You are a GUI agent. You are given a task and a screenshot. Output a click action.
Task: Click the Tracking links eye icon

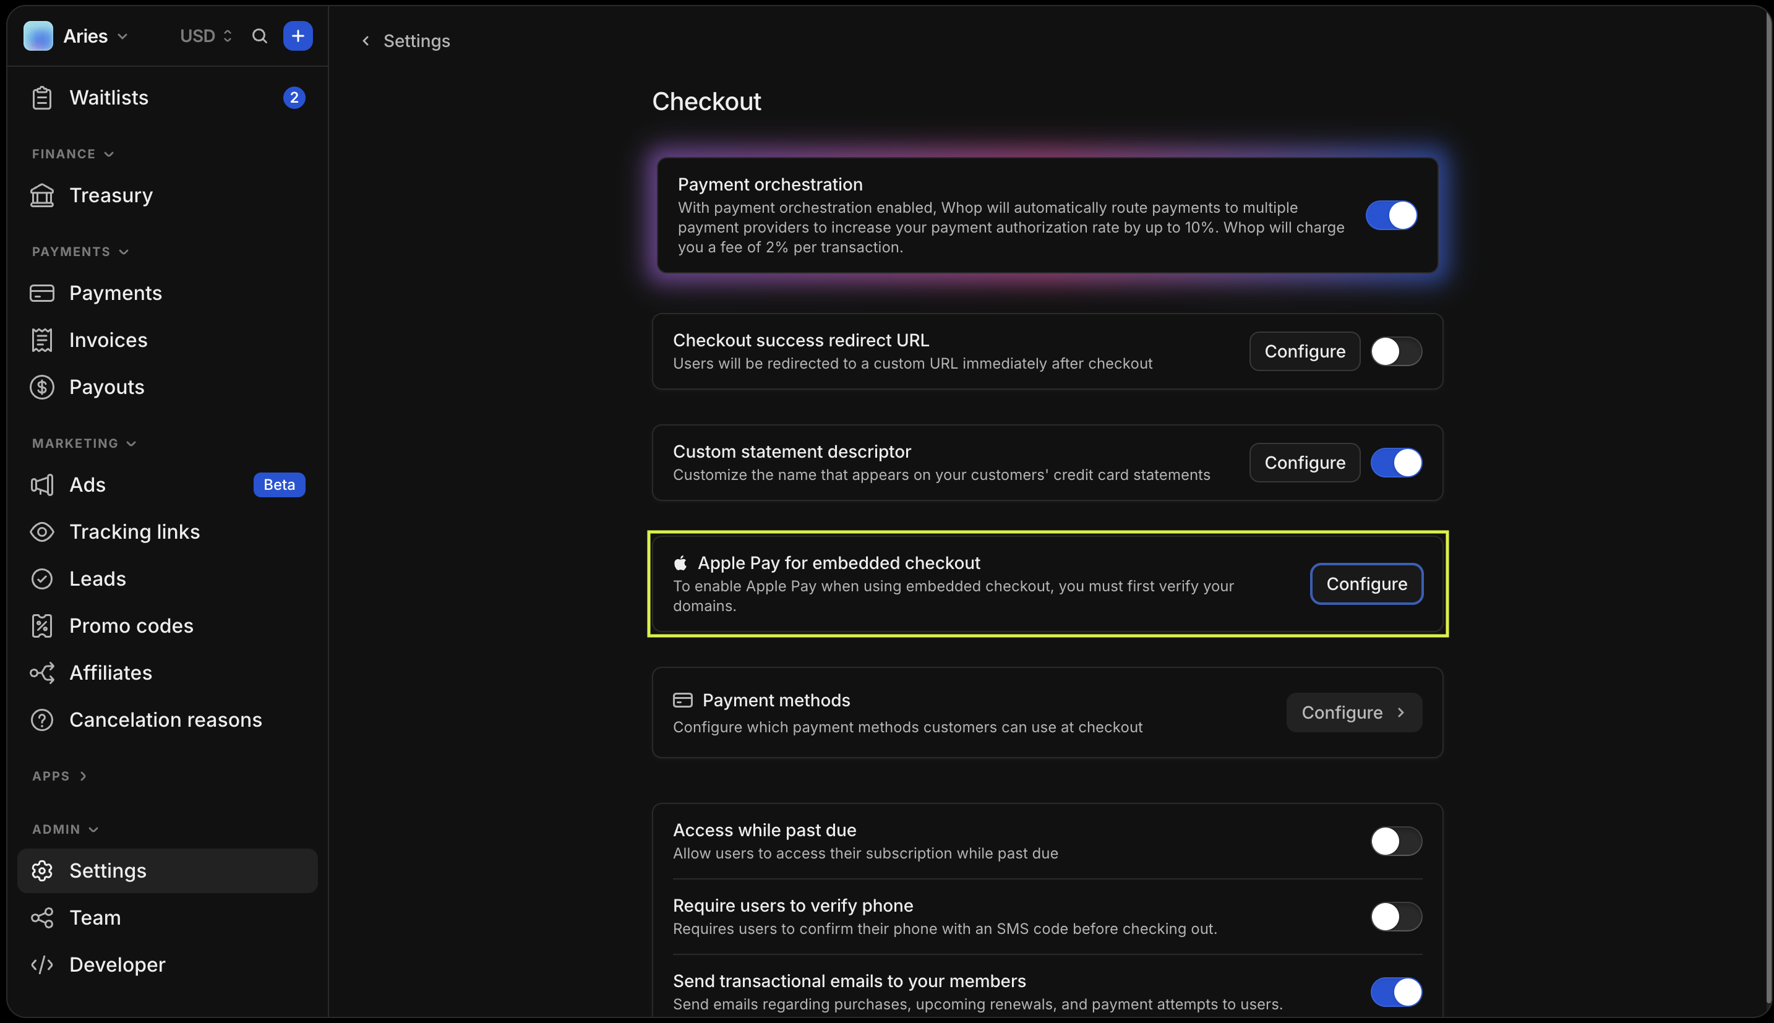(x=42, y=532)
